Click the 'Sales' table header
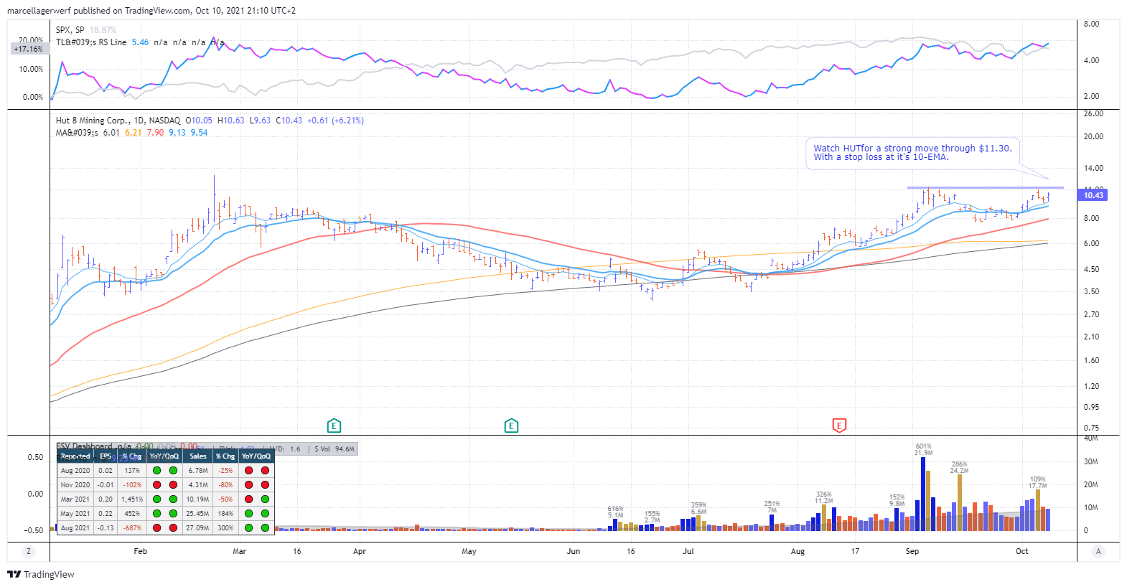1127x587 pixels. click(198, 456)
